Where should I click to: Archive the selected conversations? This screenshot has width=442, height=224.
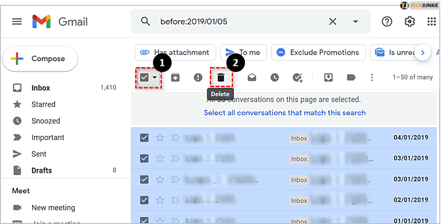click(175, 78)
